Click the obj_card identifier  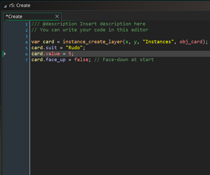click(191, 42)
